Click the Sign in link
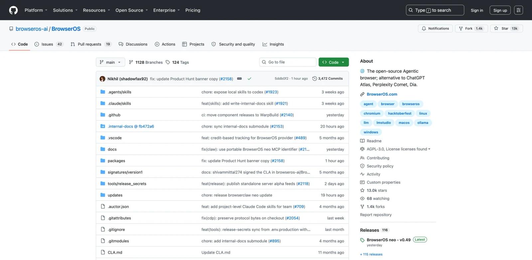The height and width of the screenshot is (260, 532). coord(477,10)
